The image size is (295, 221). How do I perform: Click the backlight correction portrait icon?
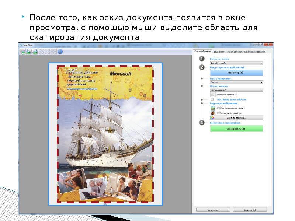(x=213, y=113)
